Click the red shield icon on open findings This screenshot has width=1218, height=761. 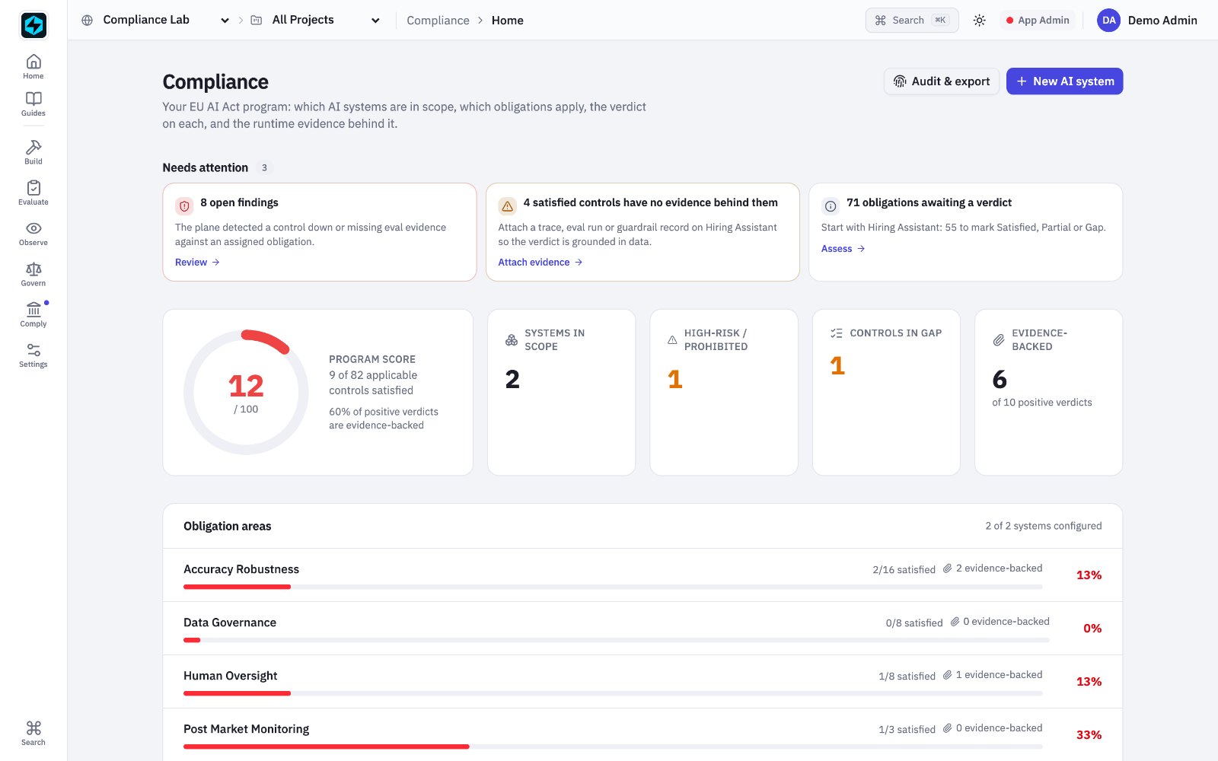pyautogui.click(x=184, y=206)
